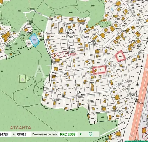Click parcel 424
The width and height of the screenshot is (148, 142).
[70, 93]
